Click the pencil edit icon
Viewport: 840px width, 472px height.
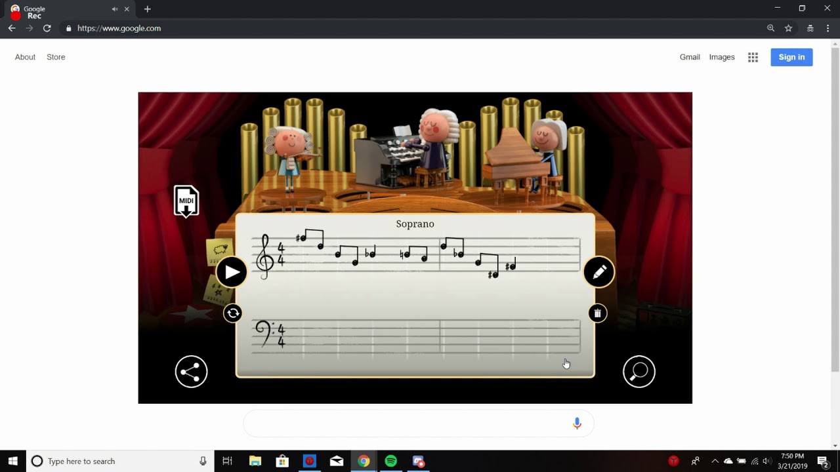click(599, 272)
